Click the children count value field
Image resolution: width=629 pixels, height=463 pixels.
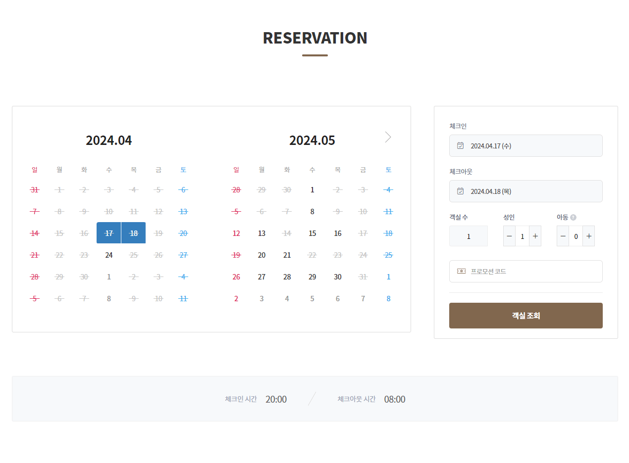[x=576, y=236]
